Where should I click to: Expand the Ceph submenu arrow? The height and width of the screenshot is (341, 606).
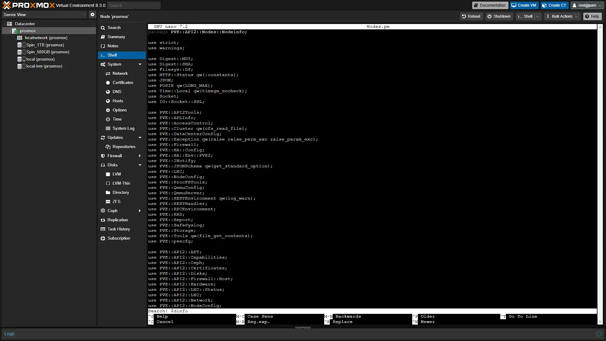point(140,211)
